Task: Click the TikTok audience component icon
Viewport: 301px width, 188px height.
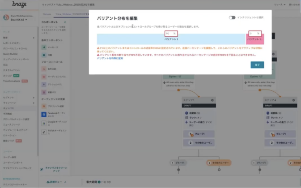Action: point(43,131)
